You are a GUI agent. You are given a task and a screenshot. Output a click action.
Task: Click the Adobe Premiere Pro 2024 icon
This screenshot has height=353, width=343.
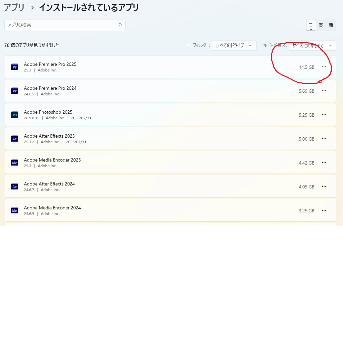point(15,91)
